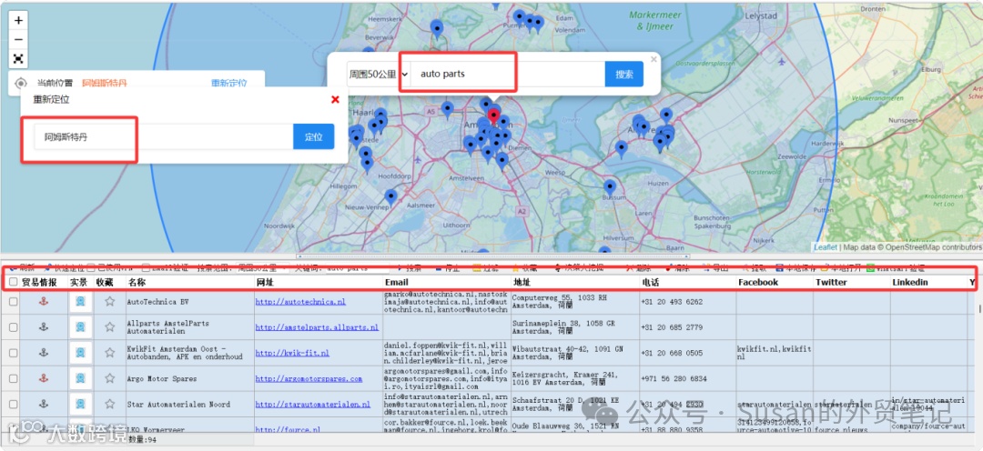Favorite Argo Motor Spares with the star
The image size is (983, 451).
coord(110,378)
